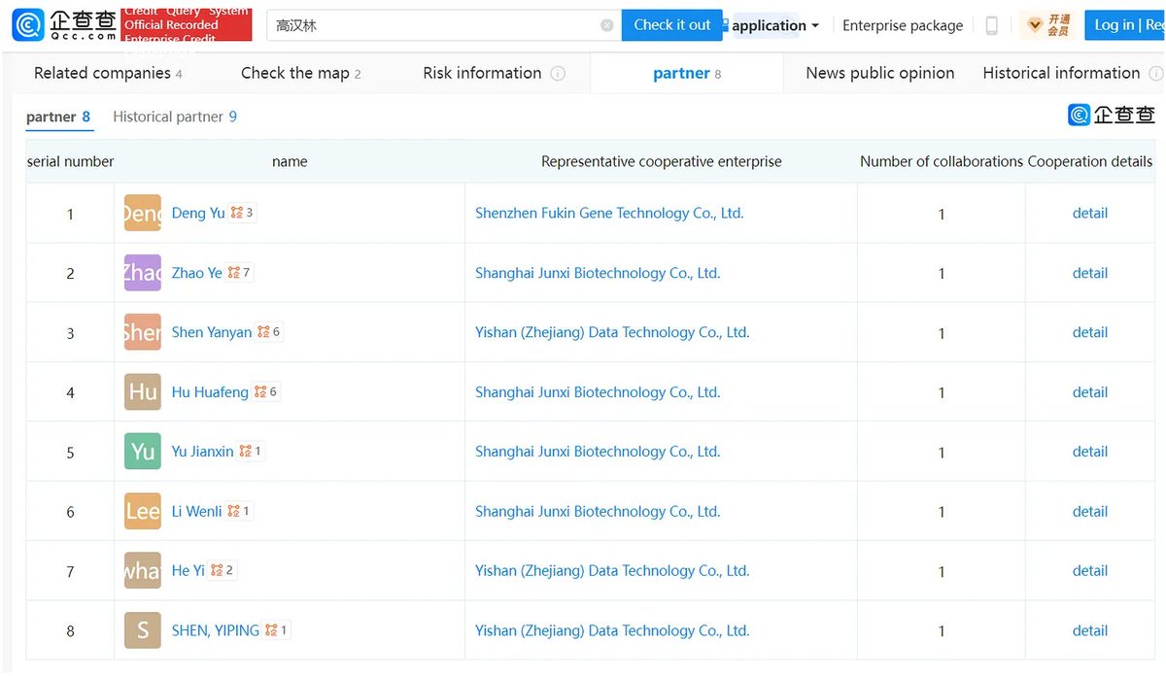Switch to News public opinion tab
Image resolution: width=1166 pixels, height=676 pixels.
pos(879,74)
